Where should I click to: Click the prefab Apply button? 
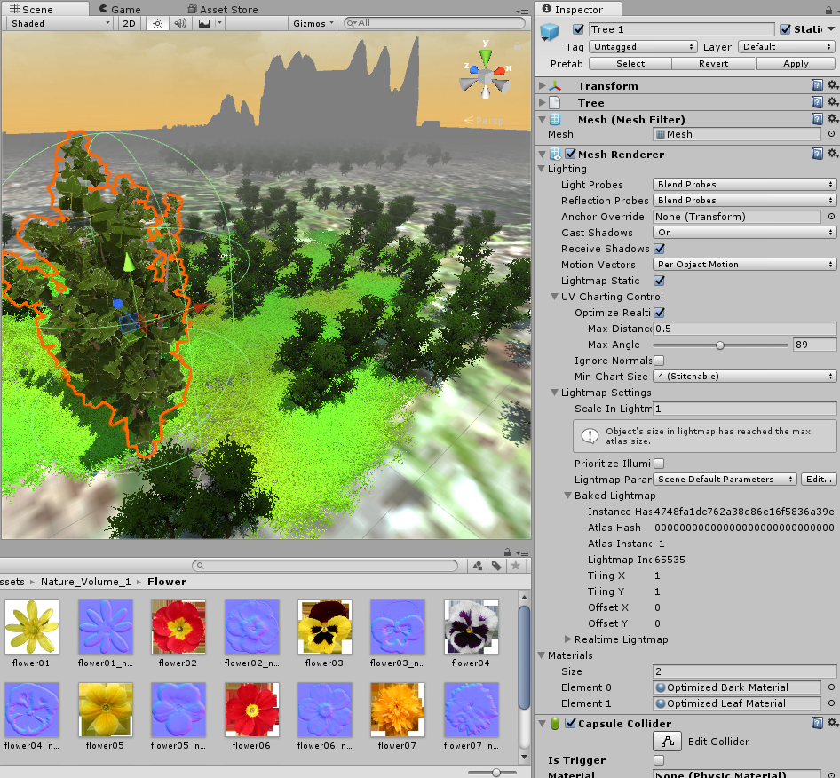(x=796, y=63)
